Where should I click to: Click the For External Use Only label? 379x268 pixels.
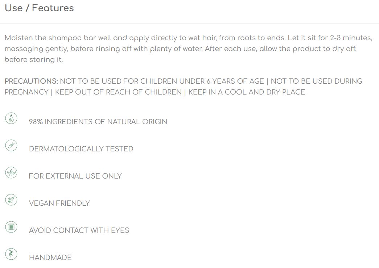[75, 176]
